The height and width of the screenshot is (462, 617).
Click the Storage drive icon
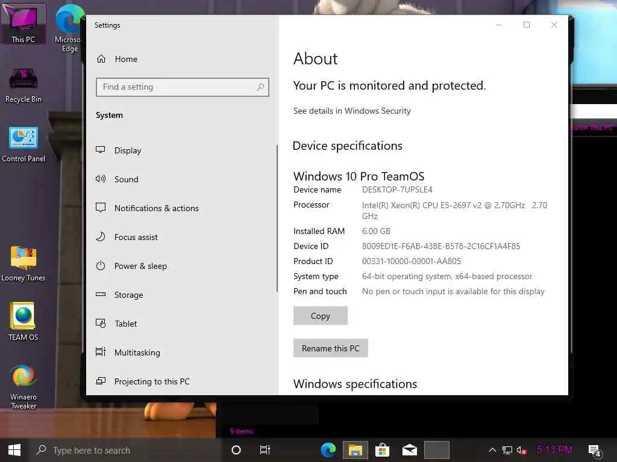(101, 294)
